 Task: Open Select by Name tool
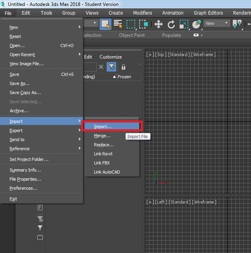pos(118,24)
